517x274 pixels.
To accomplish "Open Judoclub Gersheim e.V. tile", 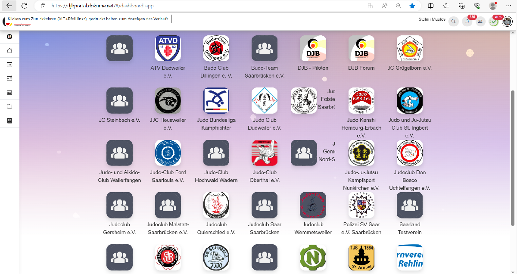I will (119, 205).
